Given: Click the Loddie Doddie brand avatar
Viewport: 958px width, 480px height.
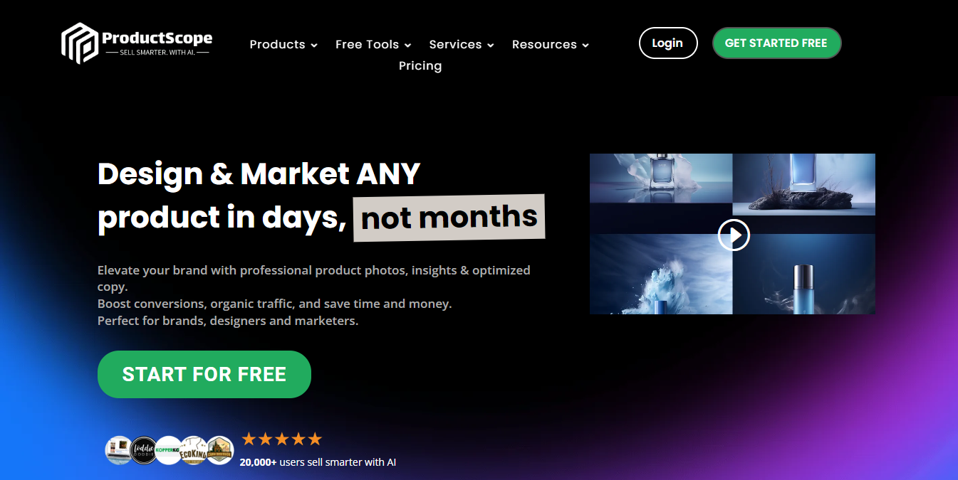Looking at the screenshot, I should click(x=144, y=450).
